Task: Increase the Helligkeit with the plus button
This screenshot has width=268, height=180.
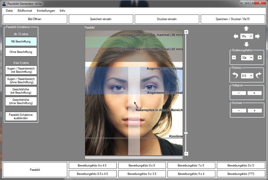Action: point(254,93)
